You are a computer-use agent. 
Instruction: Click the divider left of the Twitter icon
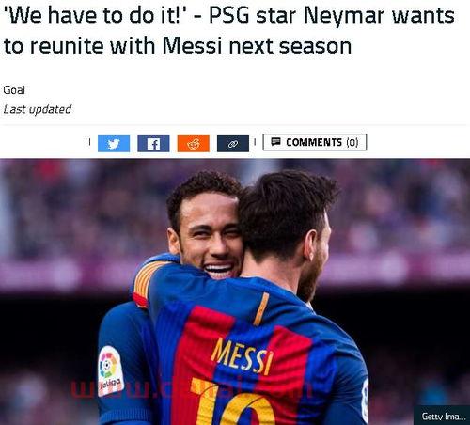89,142
